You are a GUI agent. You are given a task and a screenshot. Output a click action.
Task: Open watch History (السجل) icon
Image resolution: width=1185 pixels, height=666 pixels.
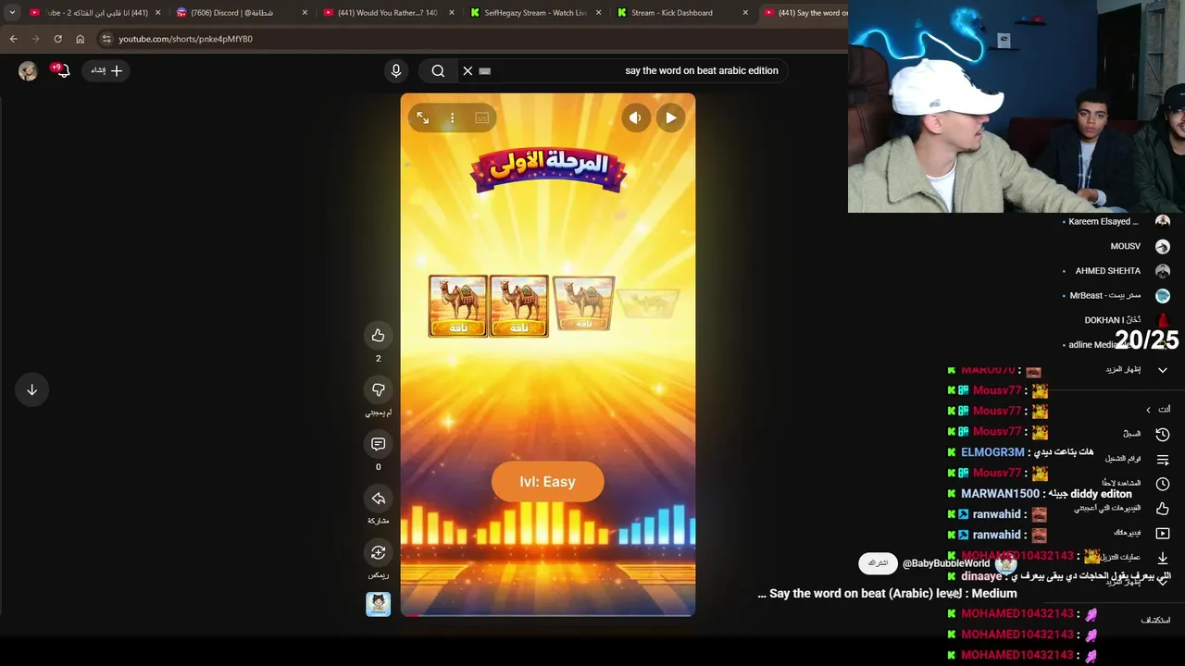coord(1163,434)
